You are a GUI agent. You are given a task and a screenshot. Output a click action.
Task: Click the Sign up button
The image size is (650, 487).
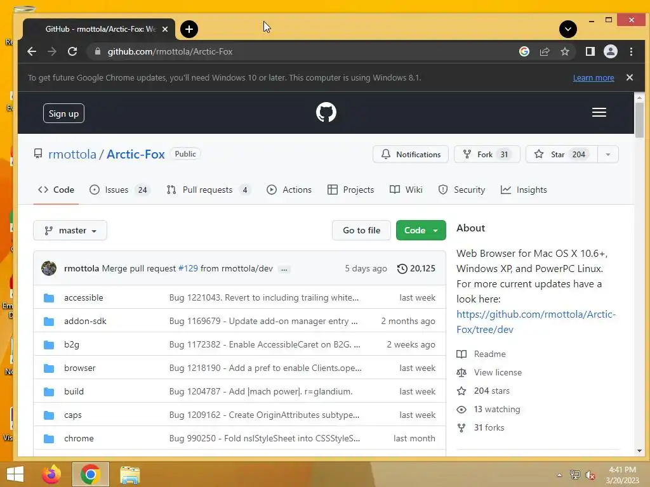[x=63, y=114]
